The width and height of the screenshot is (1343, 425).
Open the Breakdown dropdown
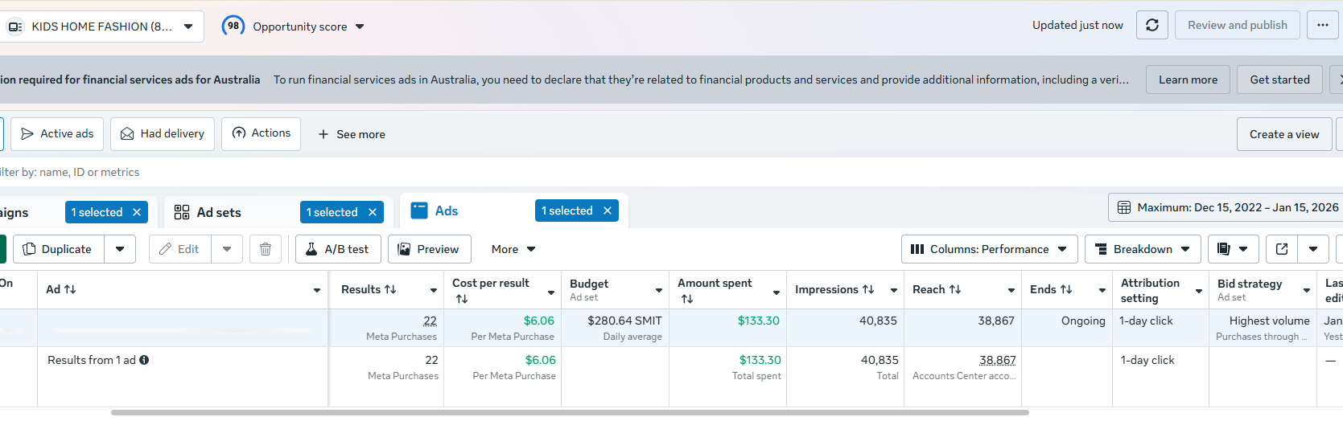pyautogui.click(x=1143, y=249)
